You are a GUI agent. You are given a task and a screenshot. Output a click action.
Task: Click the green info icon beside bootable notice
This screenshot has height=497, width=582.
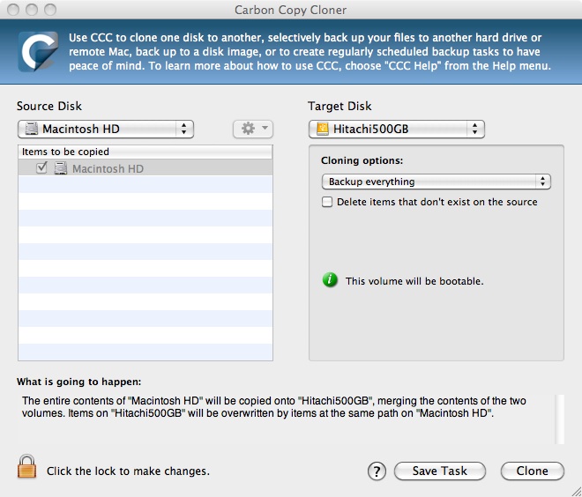[x=330, y=280]
